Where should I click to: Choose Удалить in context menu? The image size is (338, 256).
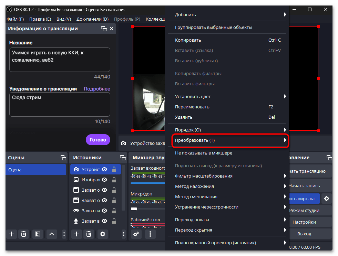(227, 117)
